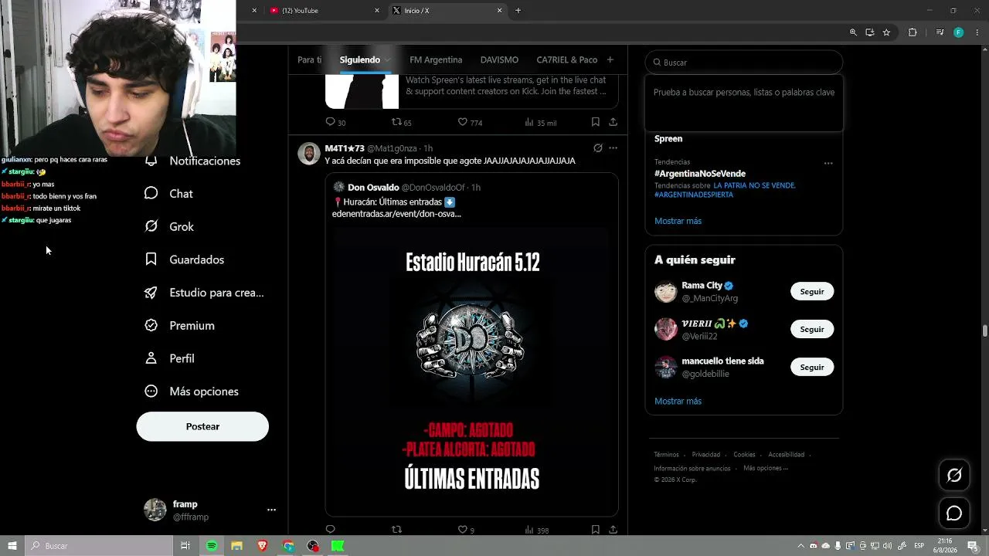Open Guardados bookmarks in sidebar
This screenshot has height=556, width=989.
(185, 259)
